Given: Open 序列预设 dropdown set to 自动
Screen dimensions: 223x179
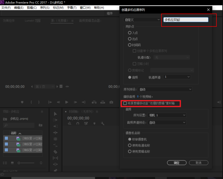Looking at the screenshot, I should pyautogui.click(x=165, y=89).
